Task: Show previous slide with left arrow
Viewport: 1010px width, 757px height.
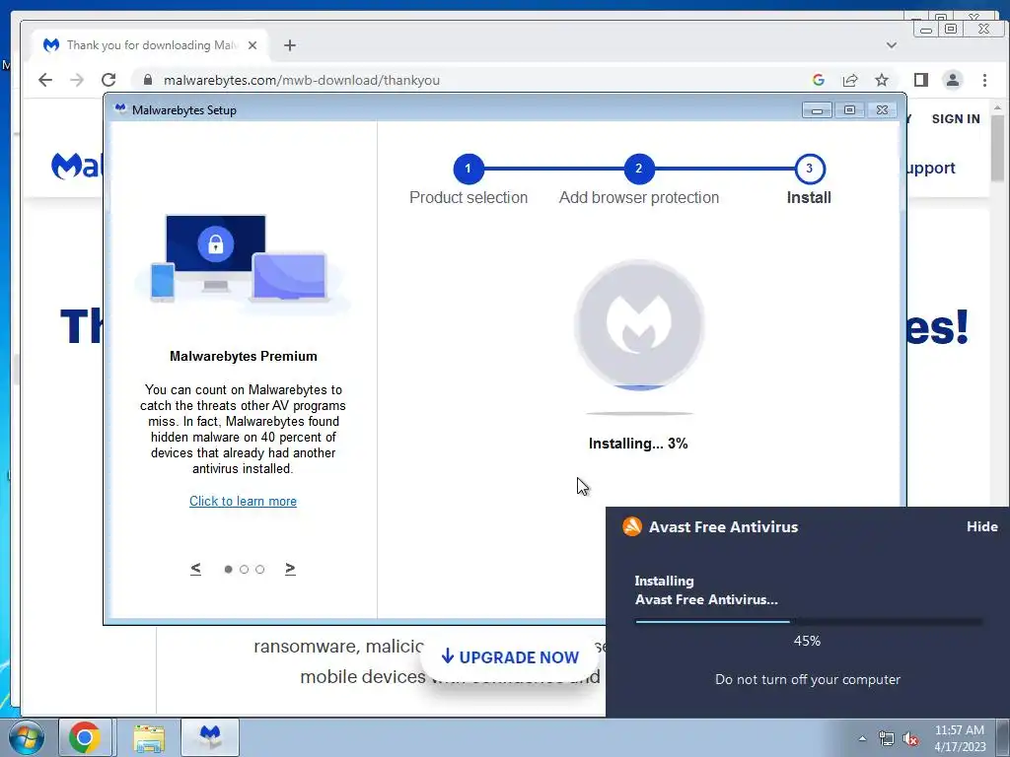Action: (196, 569)
